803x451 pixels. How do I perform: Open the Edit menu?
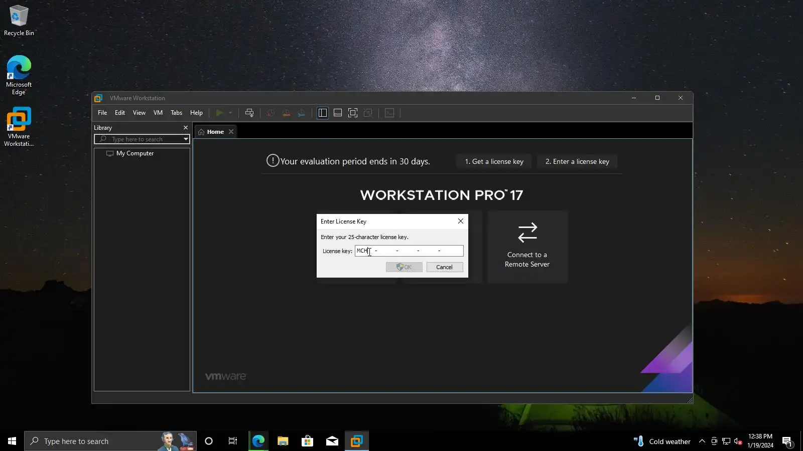point(120,113)
